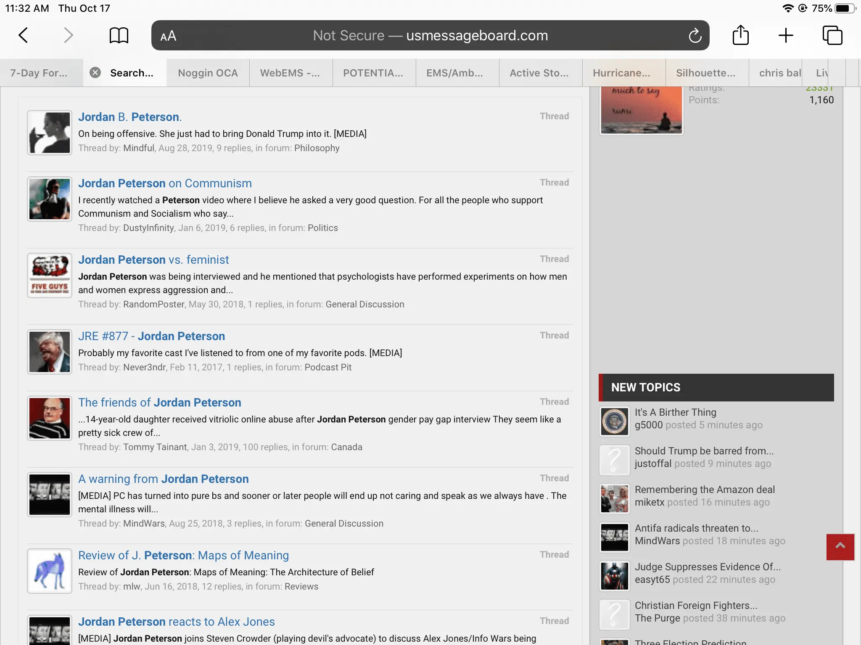The image size is (861, 645).
Task: Open Jordan Peterson vs. feminist thread
Action: (x=153, y=260)
